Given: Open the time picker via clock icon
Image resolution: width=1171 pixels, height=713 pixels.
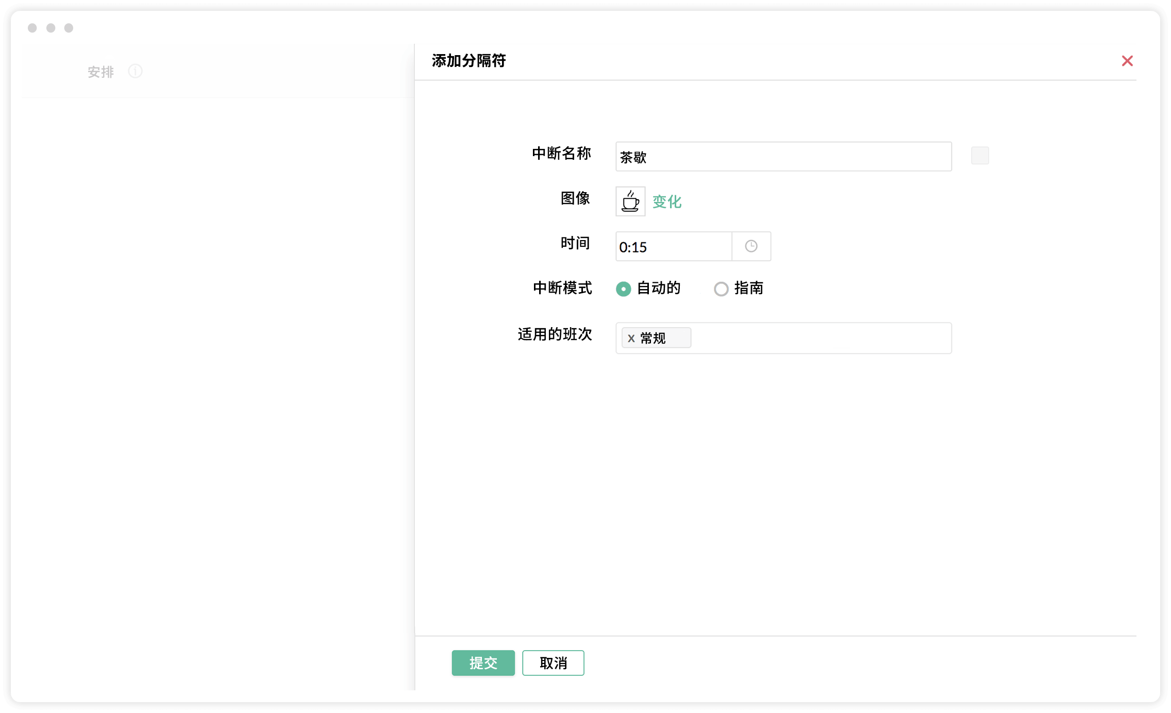Looking at the screenshot, I should (751, 246).
